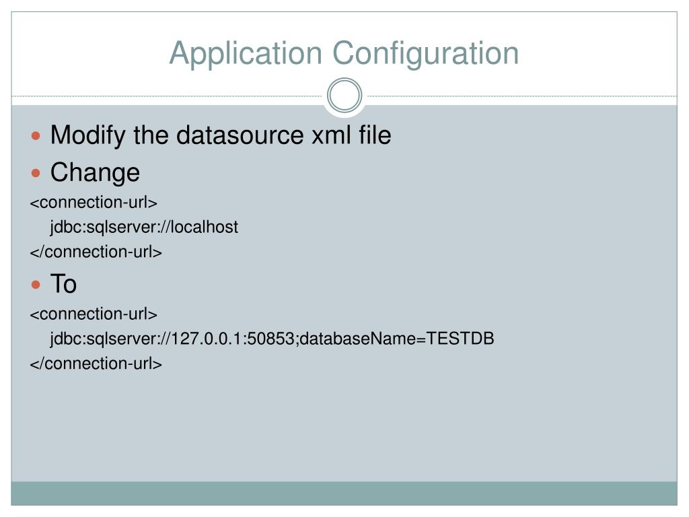689x517 pixels.
Task: Click the dotted divider right of the circle
Action: 521,96
